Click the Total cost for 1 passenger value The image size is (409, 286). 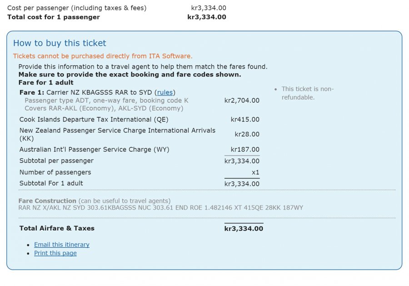[x=206, y=17]
